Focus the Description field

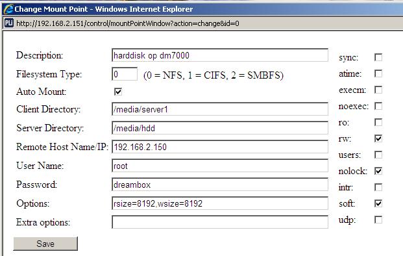coord(220,55)
